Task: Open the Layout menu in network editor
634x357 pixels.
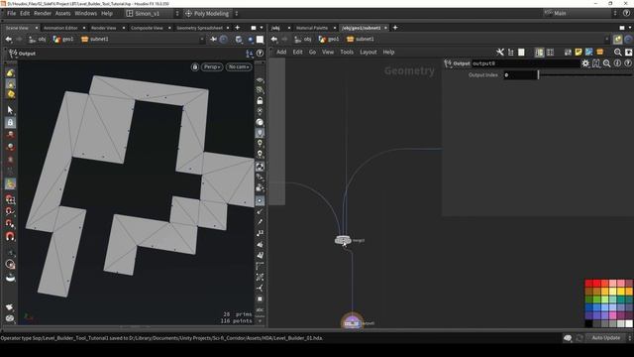Action: (368, 53)
